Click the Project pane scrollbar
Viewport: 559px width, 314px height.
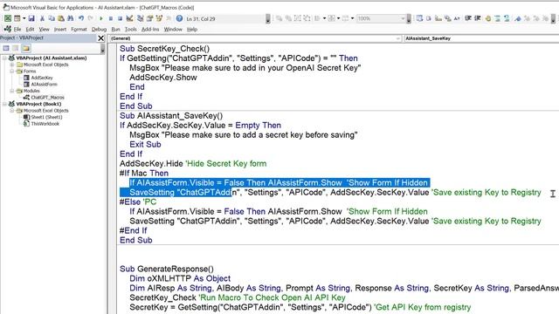[x=103, y=48]
